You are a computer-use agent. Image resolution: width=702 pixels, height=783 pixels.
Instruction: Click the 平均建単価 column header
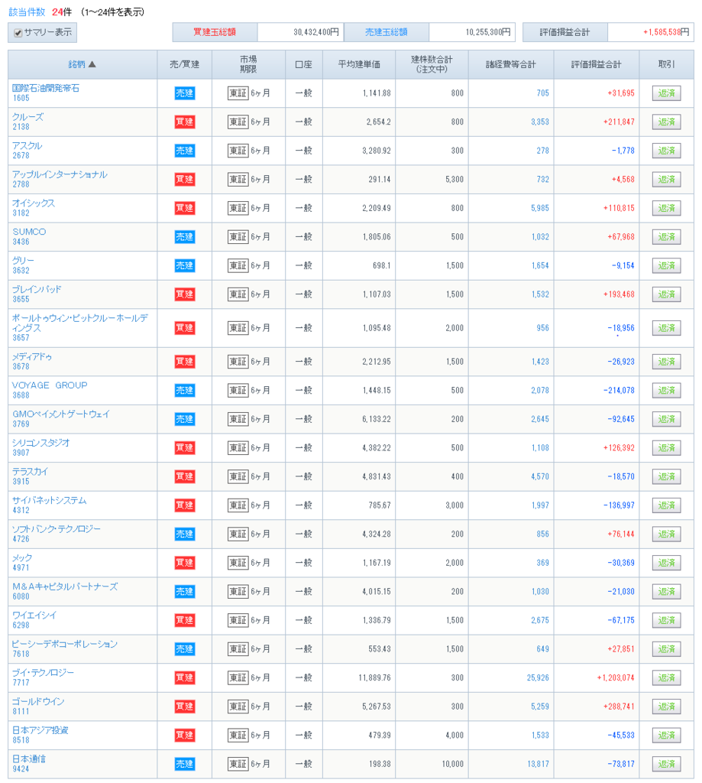tap(359, 64)
